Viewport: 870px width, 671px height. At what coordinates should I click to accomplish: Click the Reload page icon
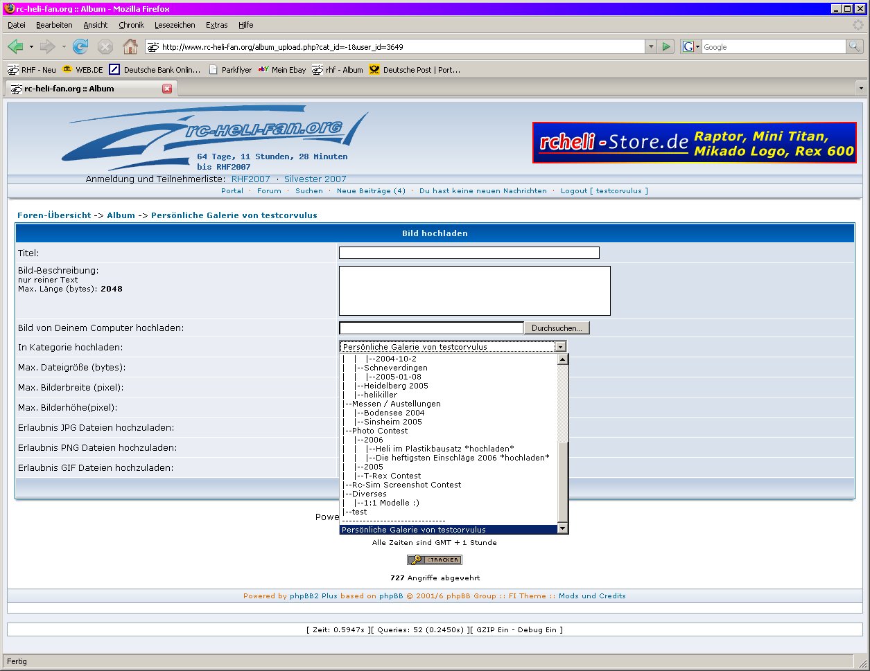coord(80,47)
